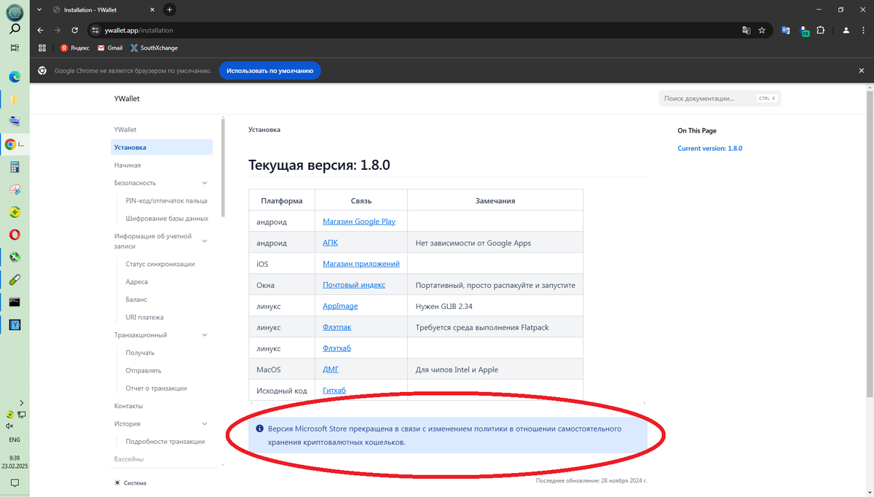This screenshot has height=497, width=874.
Task: Dismiss the default browser notification bar
Action: tap(861, 71)
